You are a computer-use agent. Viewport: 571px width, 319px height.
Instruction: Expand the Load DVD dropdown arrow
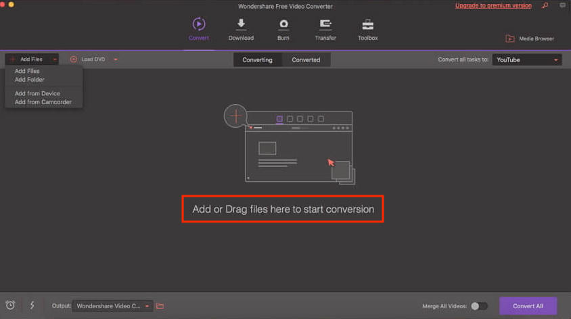[x=116, y=59]
